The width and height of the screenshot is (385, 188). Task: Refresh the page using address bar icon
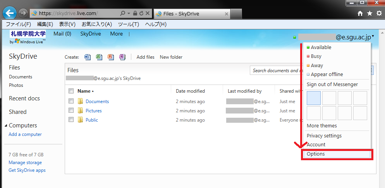[x=141, y=14]
